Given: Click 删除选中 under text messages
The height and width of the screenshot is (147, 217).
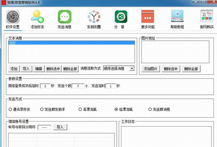Looking at the screenshot, I should click(53, 69).
